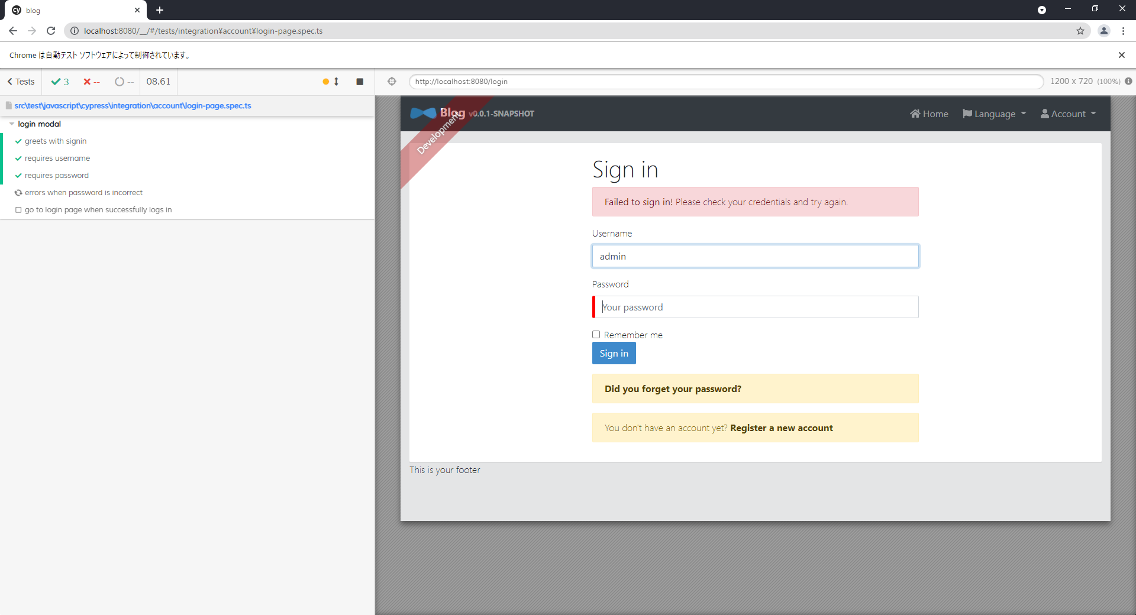Click the browser forward arrow
Screen dimensions: 1136x615
32,31
